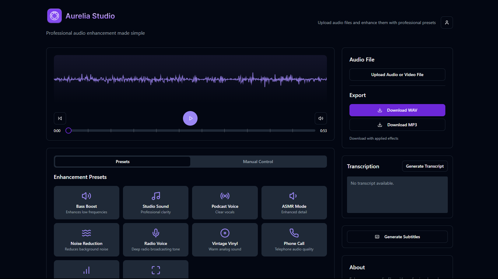Play the audio with the purple play button
This screenshot has width=498, height=279.
coord(190,118)
